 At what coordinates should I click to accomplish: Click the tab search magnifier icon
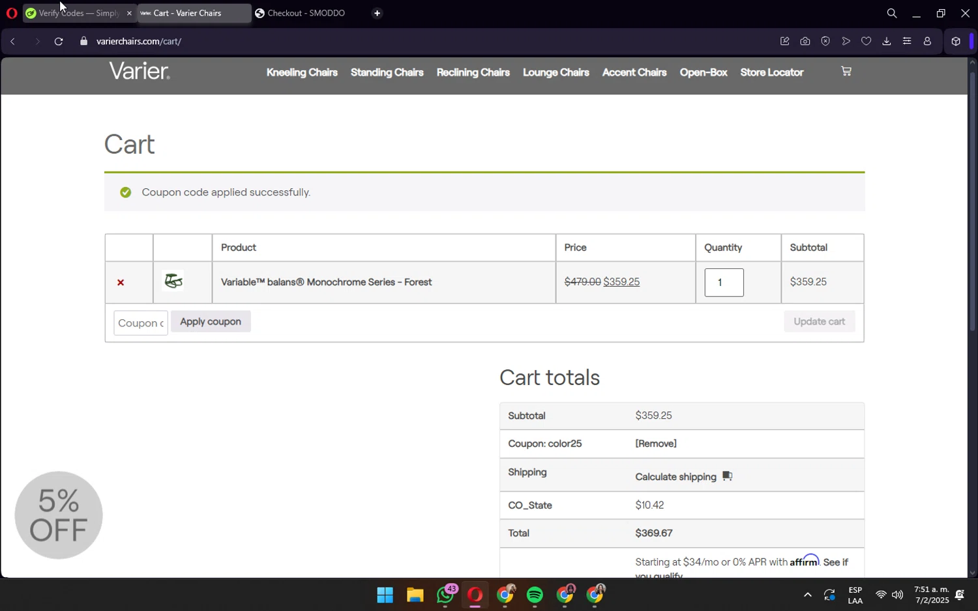pyautogui.click(x=892, y=13)
